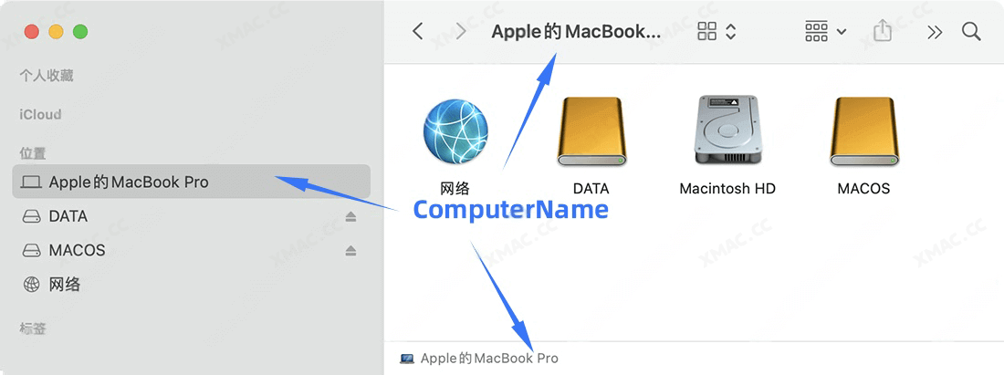Select the DATA yellow drive icon
Screen dimensions: 1004x375
coord(591,131)
